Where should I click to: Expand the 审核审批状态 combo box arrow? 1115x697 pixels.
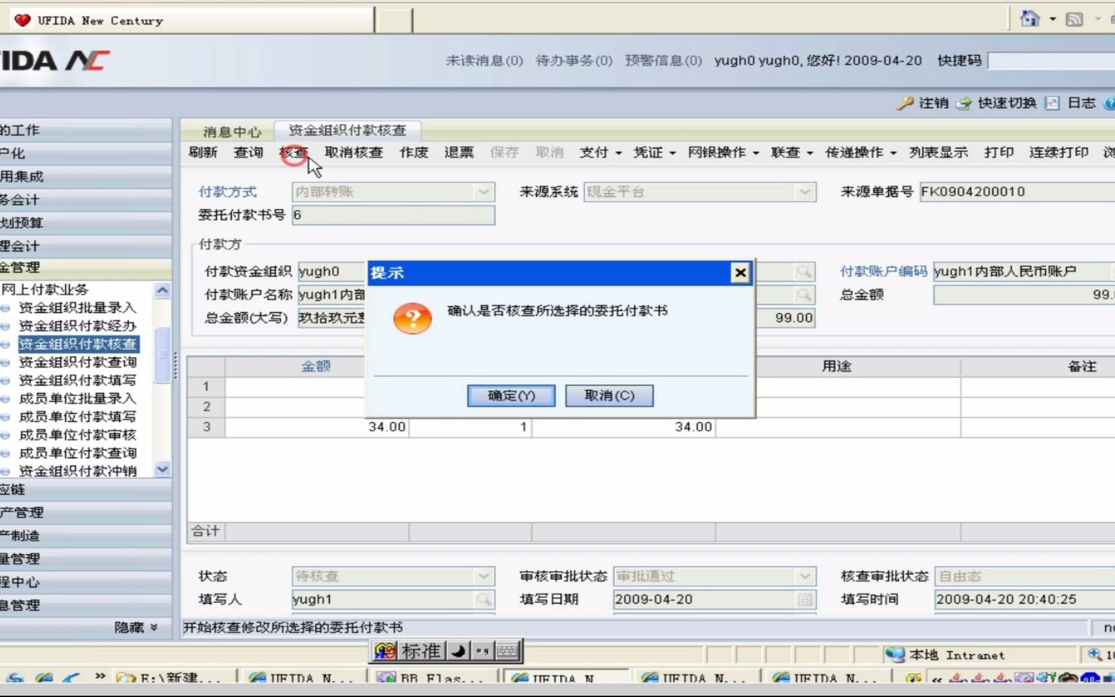tap(805, 576)
